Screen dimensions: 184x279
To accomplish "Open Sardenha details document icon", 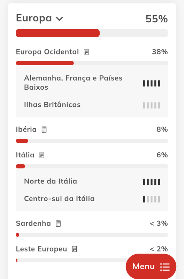I will coord(58,224).
